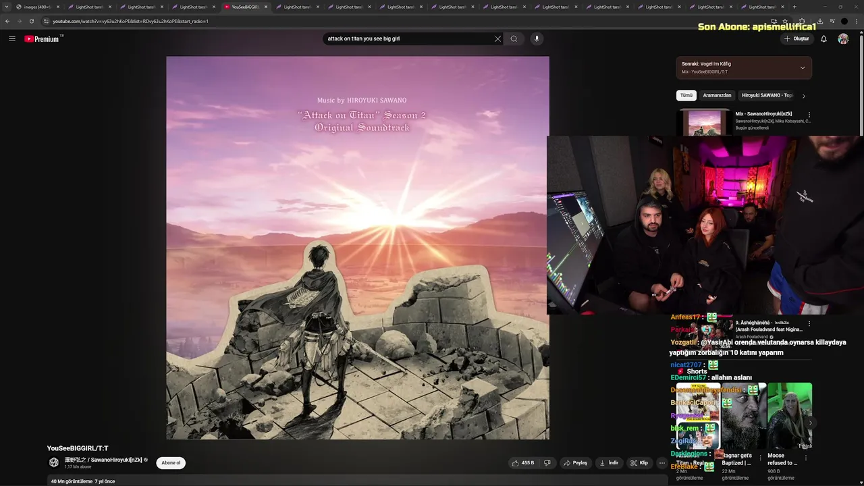The height and width of the screenshot is (486, 864).
Task: Reload the page with browser refresh
Action: (x=31, y=21)
